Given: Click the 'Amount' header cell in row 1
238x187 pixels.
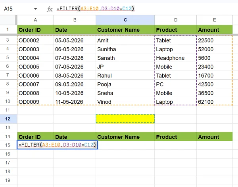Looking at the screenshot, I should point(214,30).
